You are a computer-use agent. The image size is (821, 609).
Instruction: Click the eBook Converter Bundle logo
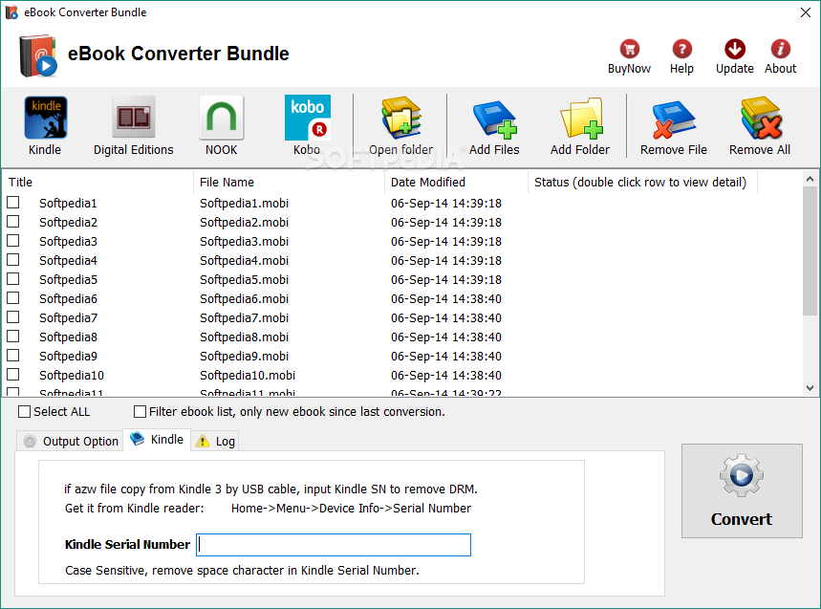click(x=37, y=55)
